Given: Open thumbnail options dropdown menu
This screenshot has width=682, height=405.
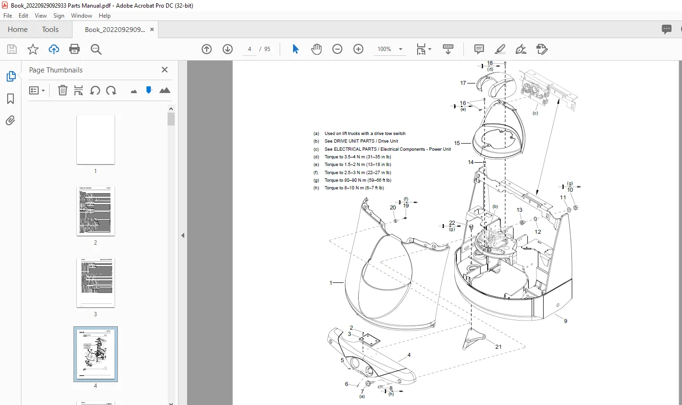Looking at the screenshot, I should pyautogui.click(x=37, y=90).
